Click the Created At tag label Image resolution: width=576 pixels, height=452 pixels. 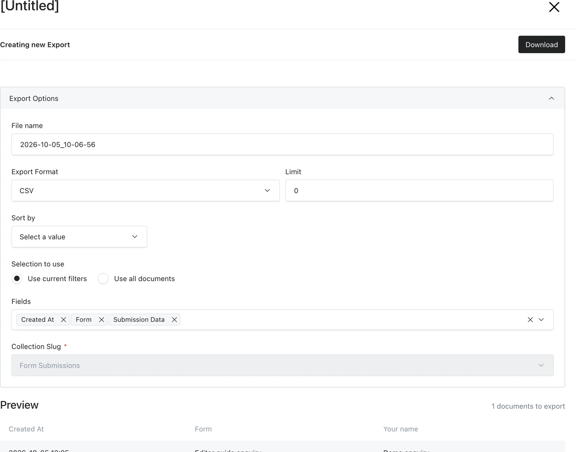(x=37, y=320)
